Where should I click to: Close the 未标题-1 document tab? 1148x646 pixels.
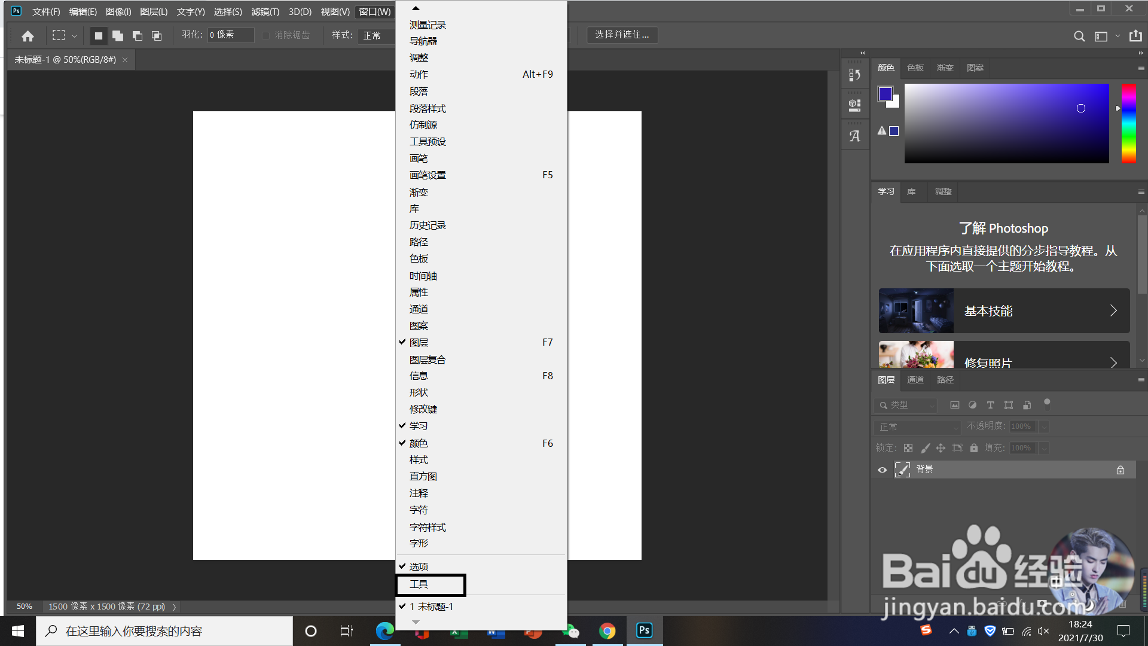pyautogui.click(x=125, y=60)
